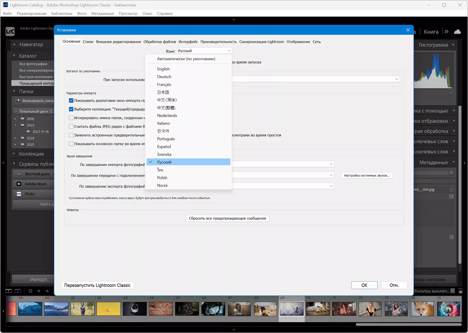The height and width of the screenshot is (333, 468).
Task: Open the Производительность preferences tab
Action: (x=219, y=42)
